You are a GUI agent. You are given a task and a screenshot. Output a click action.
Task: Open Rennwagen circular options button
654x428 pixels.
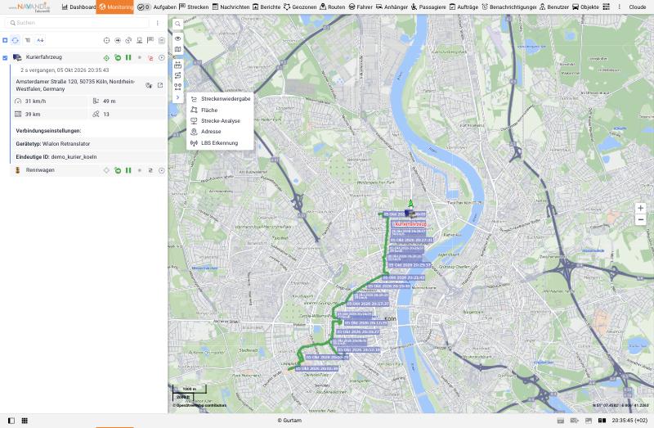point(161,170)
